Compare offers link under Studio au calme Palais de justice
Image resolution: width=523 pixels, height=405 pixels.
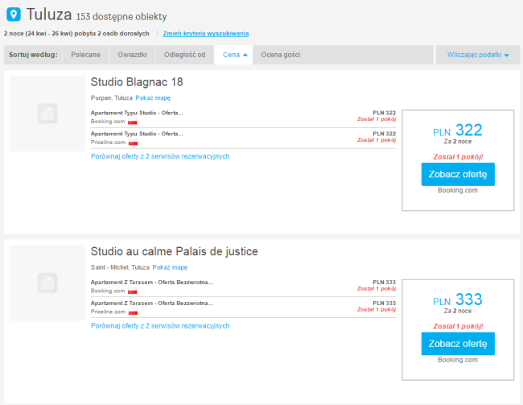click(160, 326)
